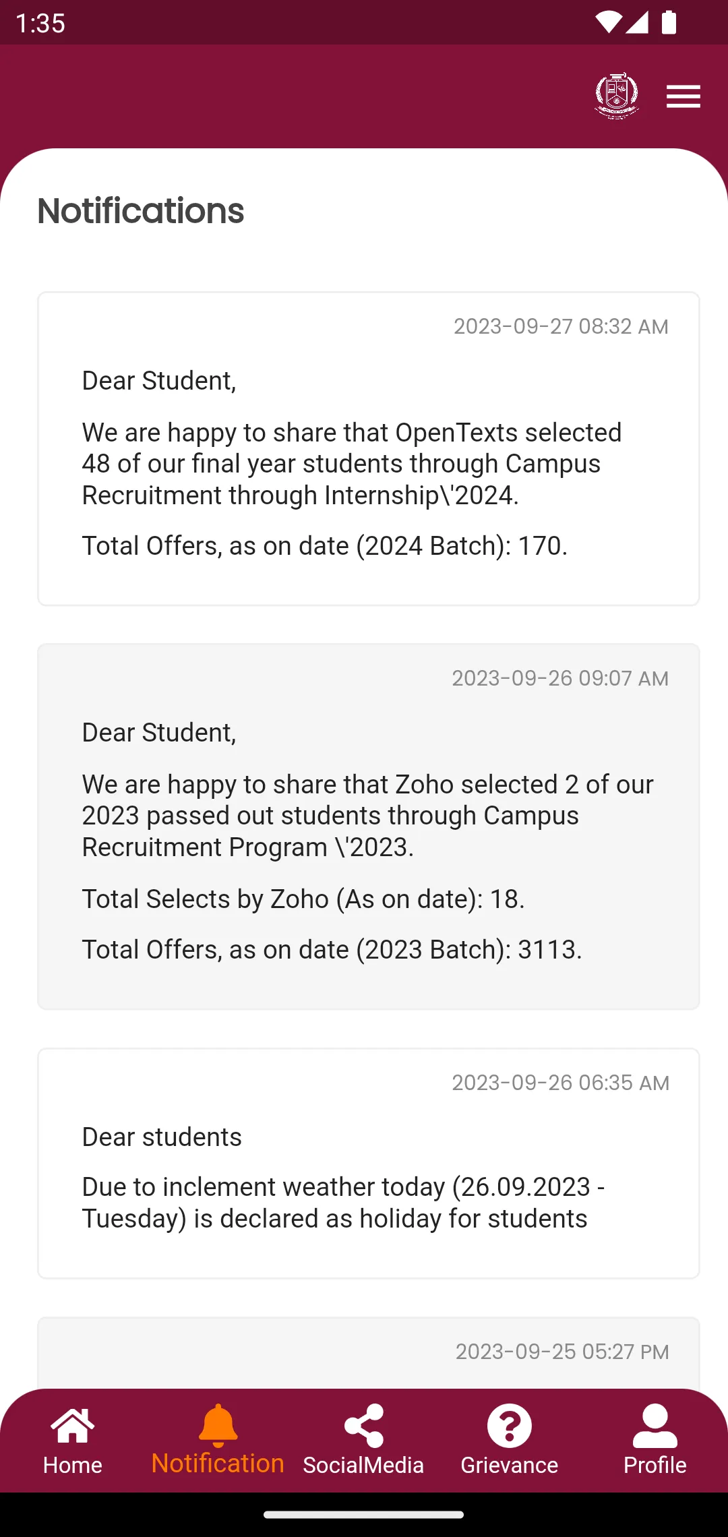Tap the college crest logo
The width and height of the screenshot is (728, 1537).
click(617, 96)
